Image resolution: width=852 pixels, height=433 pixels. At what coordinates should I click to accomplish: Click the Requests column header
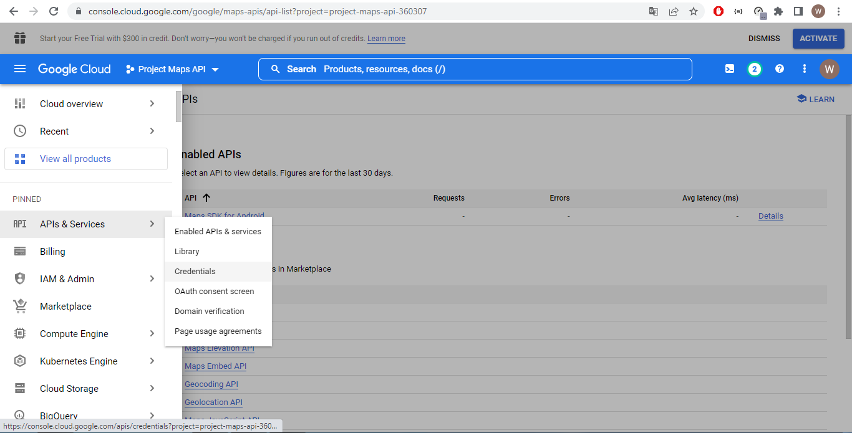pos(449,198)
